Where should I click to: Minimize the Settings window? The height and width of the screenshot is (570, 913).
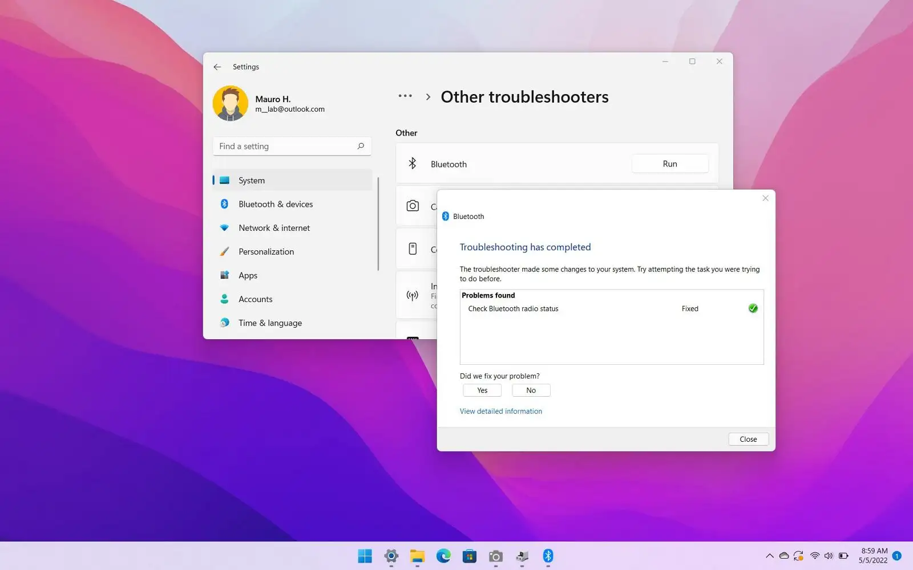coord(665,62)
